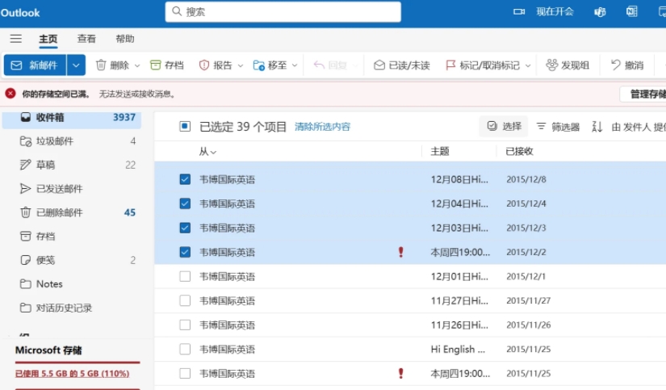Click the Discover groups icon
The height and width of the screenshot is (390, 666).
(551, 65)
